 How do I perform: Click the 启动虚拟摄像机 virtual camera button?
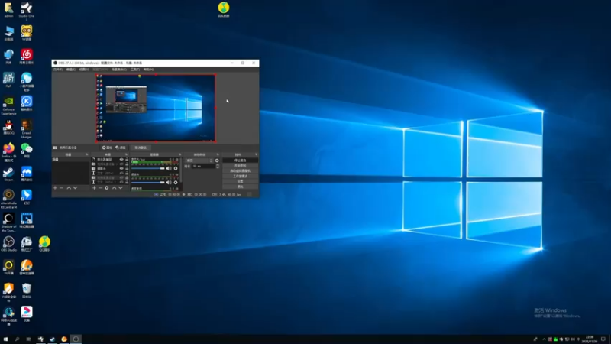[240, 170]
